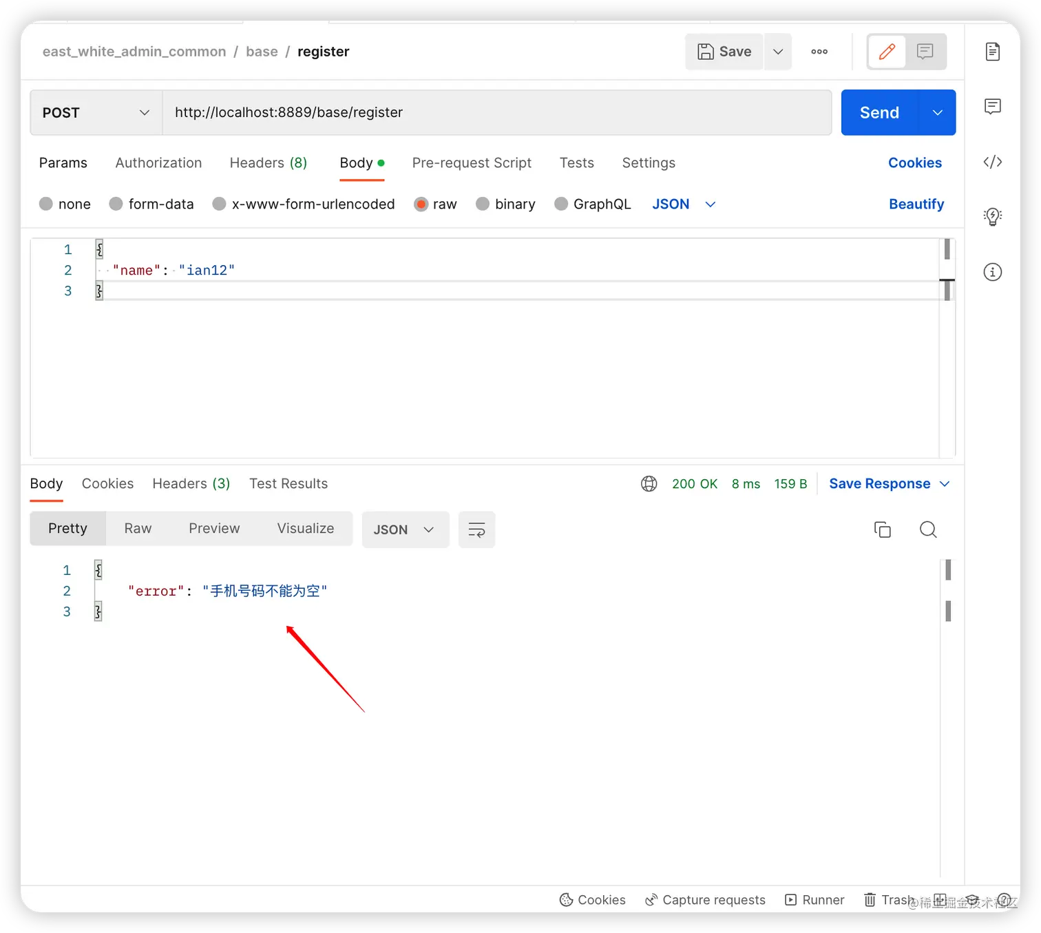Select the Pretty response view
The height and width of the screenshot is (933, 1041).
tap(67, 529)
